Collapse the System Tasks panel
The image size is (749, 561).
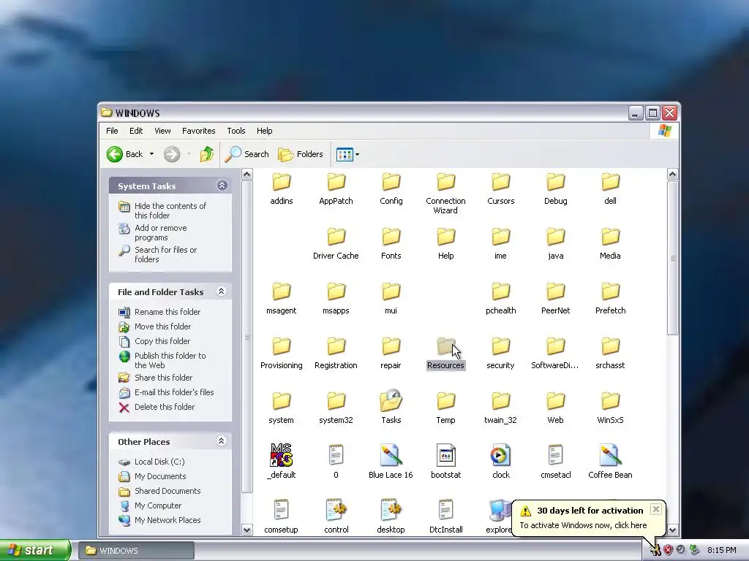[222, 186]
